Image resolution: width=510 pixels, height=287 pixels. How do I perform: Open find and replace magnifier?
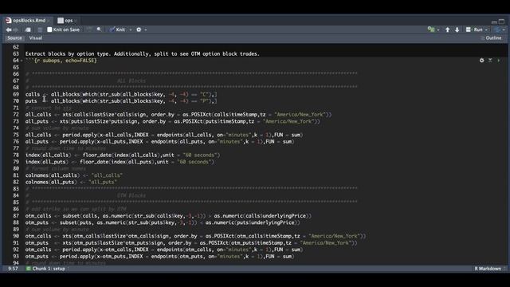[x=99, y=29]
